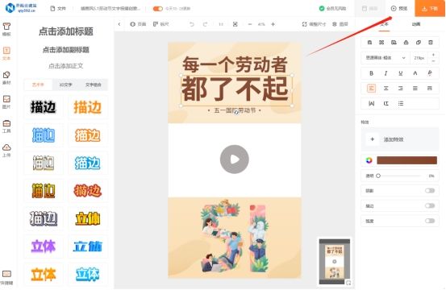Open keyboard shortcuts at sidebar bottom

coord(6,277)
